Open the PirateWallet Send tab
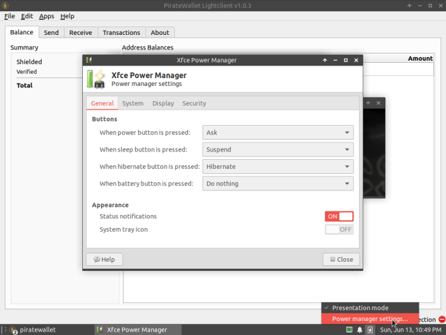This screenshot has height=335, width=446. pos(51,33)
